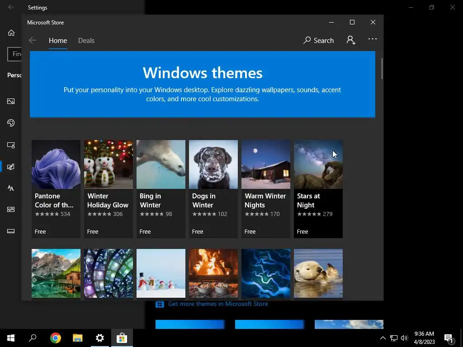463x347 pixels.
Task: Open the Stars at Night theme
Action: [318, 189]
